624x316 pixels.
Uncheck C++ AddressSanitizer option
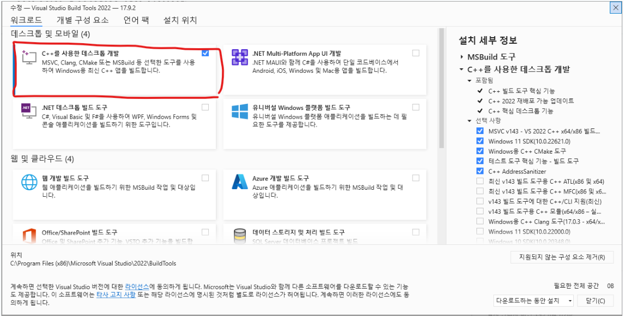pyautogui.click(x=480, y=171)
